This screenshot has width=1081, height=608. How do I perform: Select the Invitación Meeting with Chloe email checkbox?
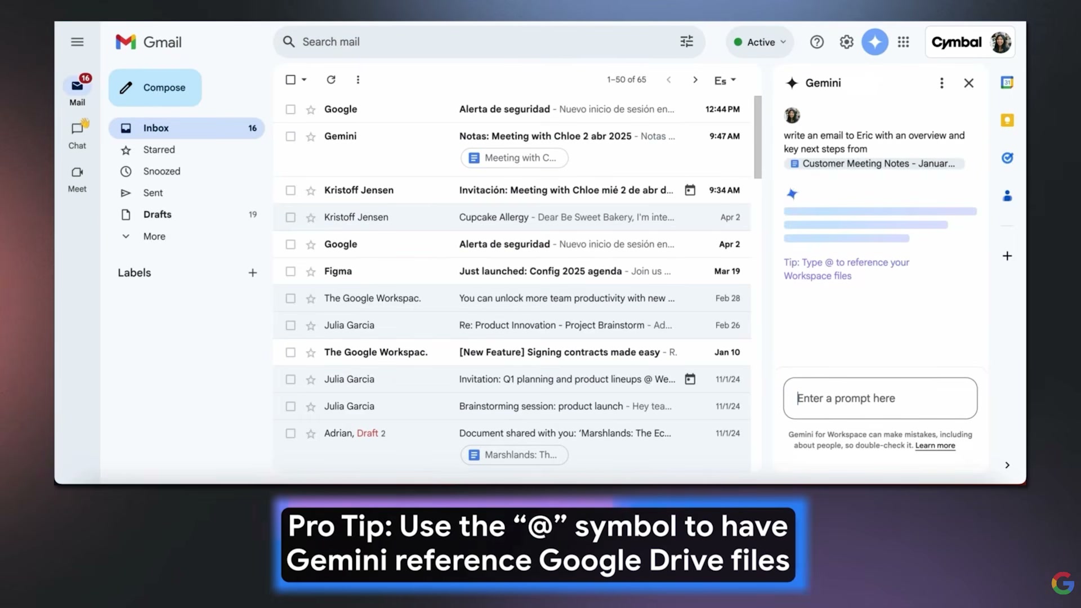point(291,190)
